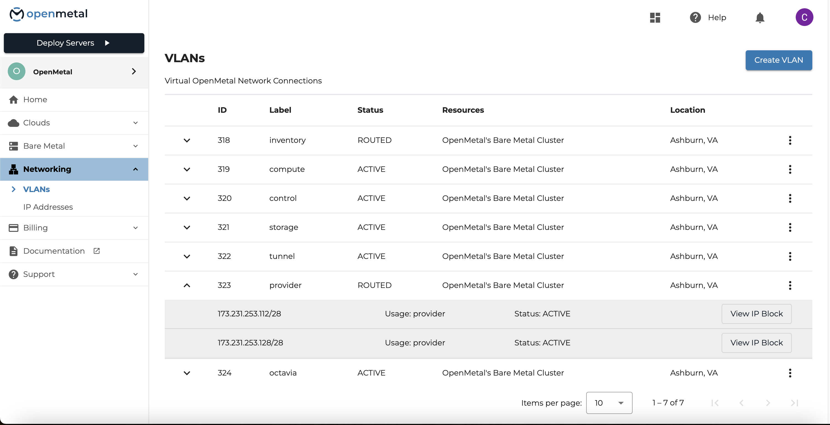Open the OpenMetal organization switcher
830x425 pixels.
(74, 72)
